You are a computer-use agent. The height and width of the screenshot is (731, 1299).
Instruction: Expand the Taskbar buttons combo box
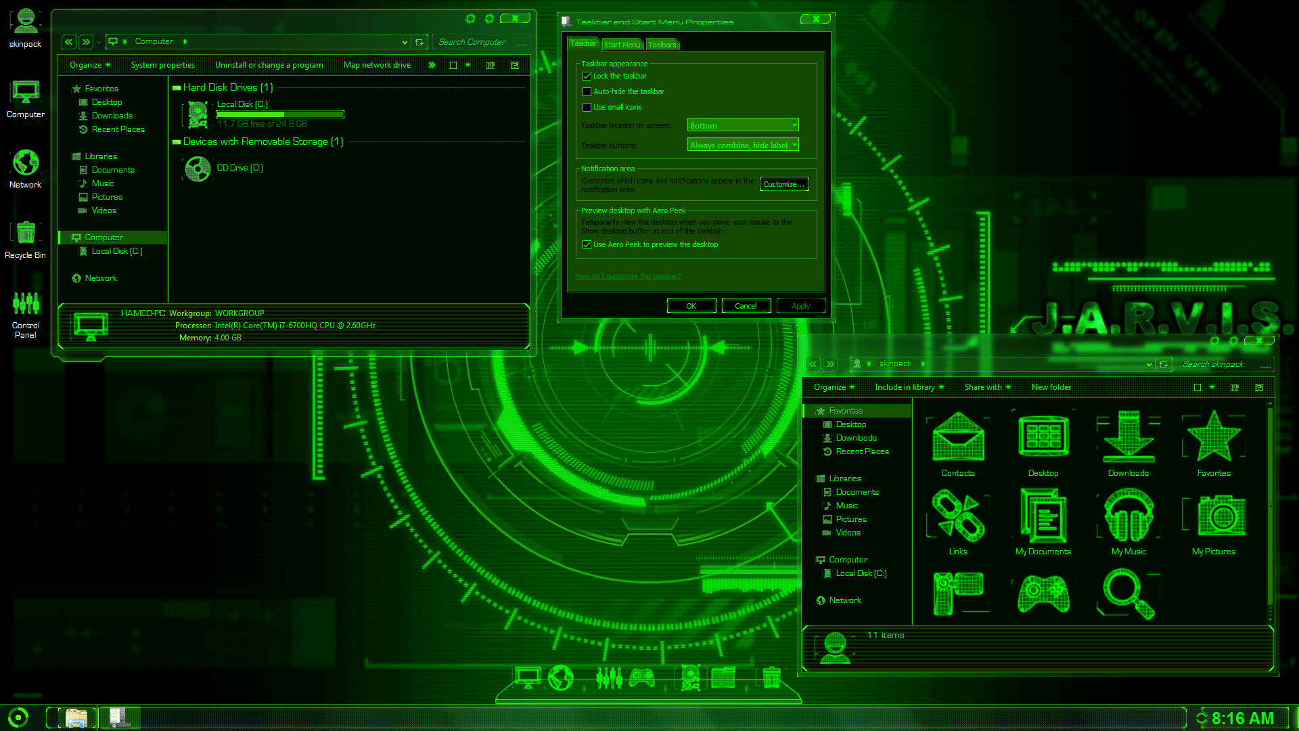coord(743,145)
